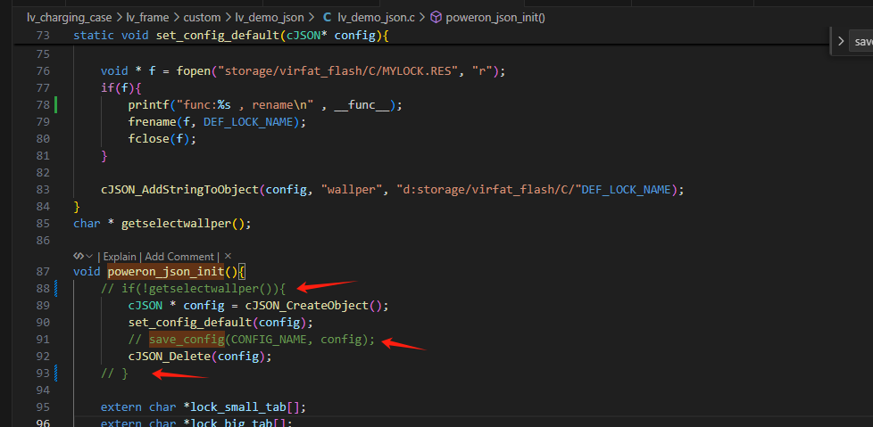Viewport: 873px width, 427px height.
Task: Click the Explain code lens link
Action: tap(120, 257)
